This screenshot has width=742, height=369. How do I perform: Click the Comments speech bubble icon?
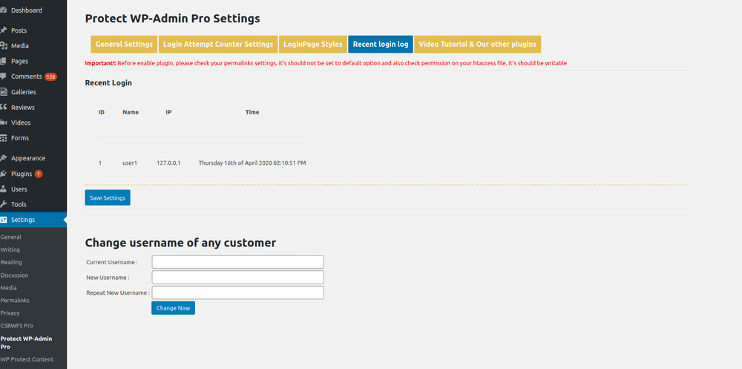[3, 76]
